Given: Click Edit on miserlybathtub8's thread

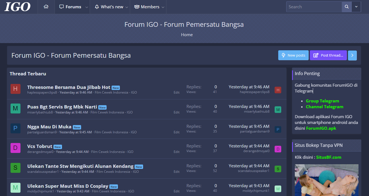Looking at the screenshot, I should tap(177, 112).
